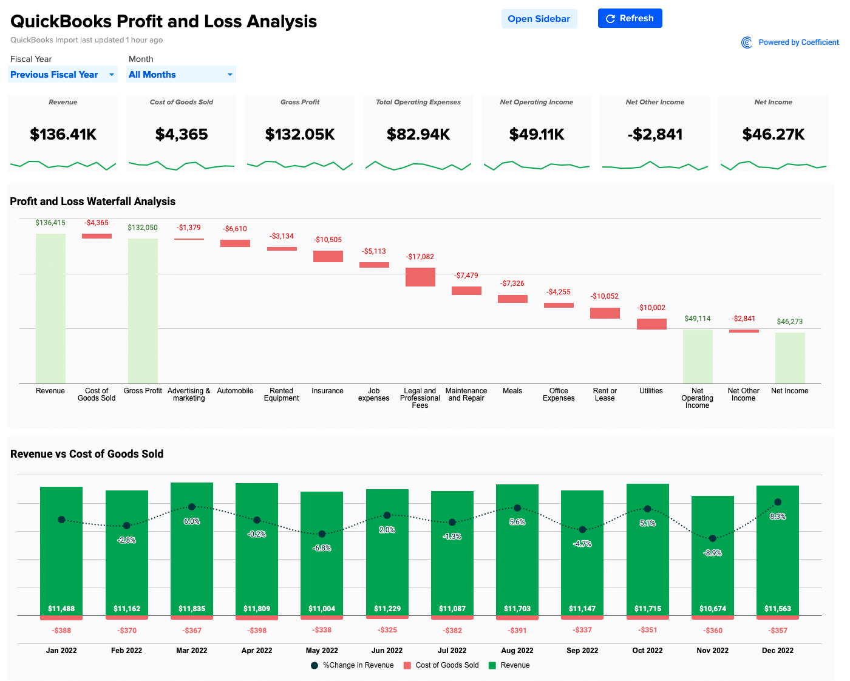Click the Coefficient logo icon
The image size is (850, 681).
[x=747, y=42]
